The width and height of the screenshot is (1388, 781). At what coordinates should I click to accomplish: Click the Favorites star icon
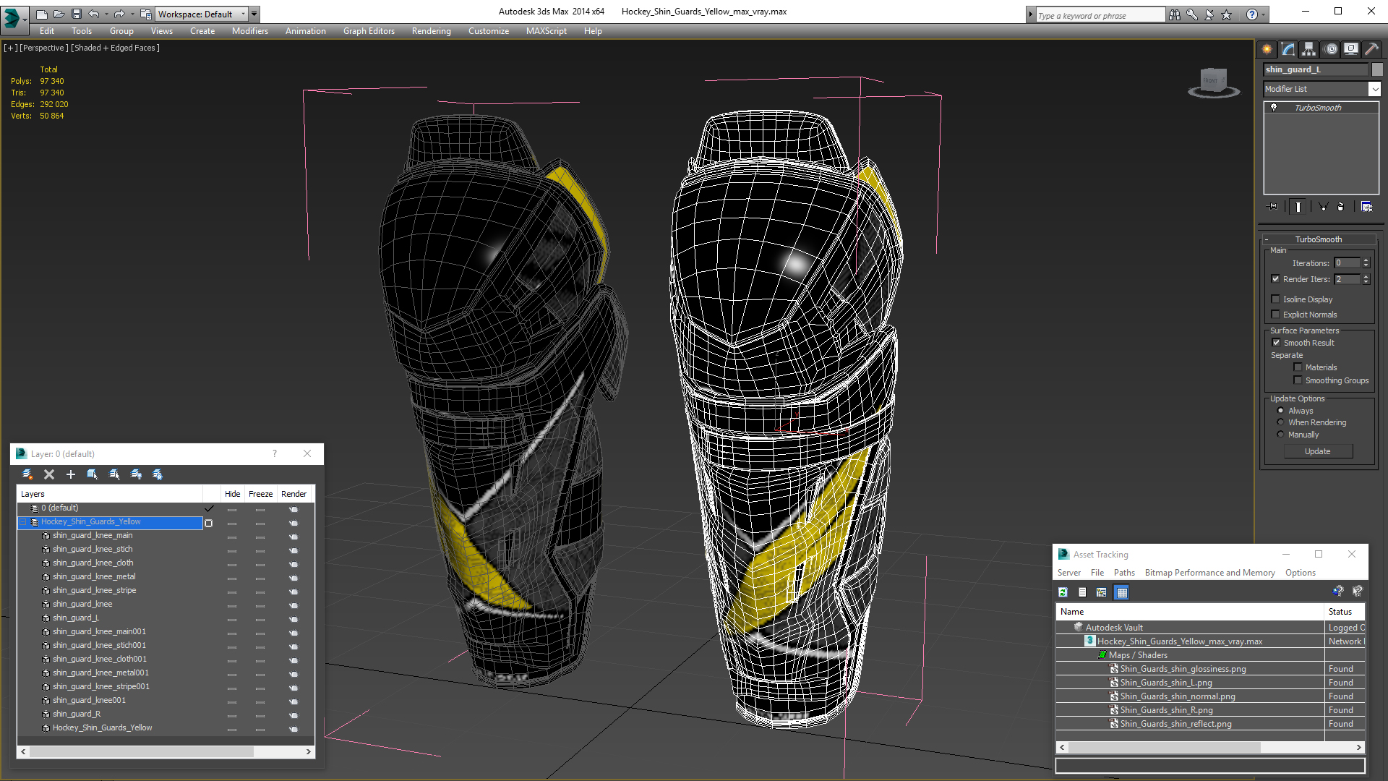[x=1227, y=14]
